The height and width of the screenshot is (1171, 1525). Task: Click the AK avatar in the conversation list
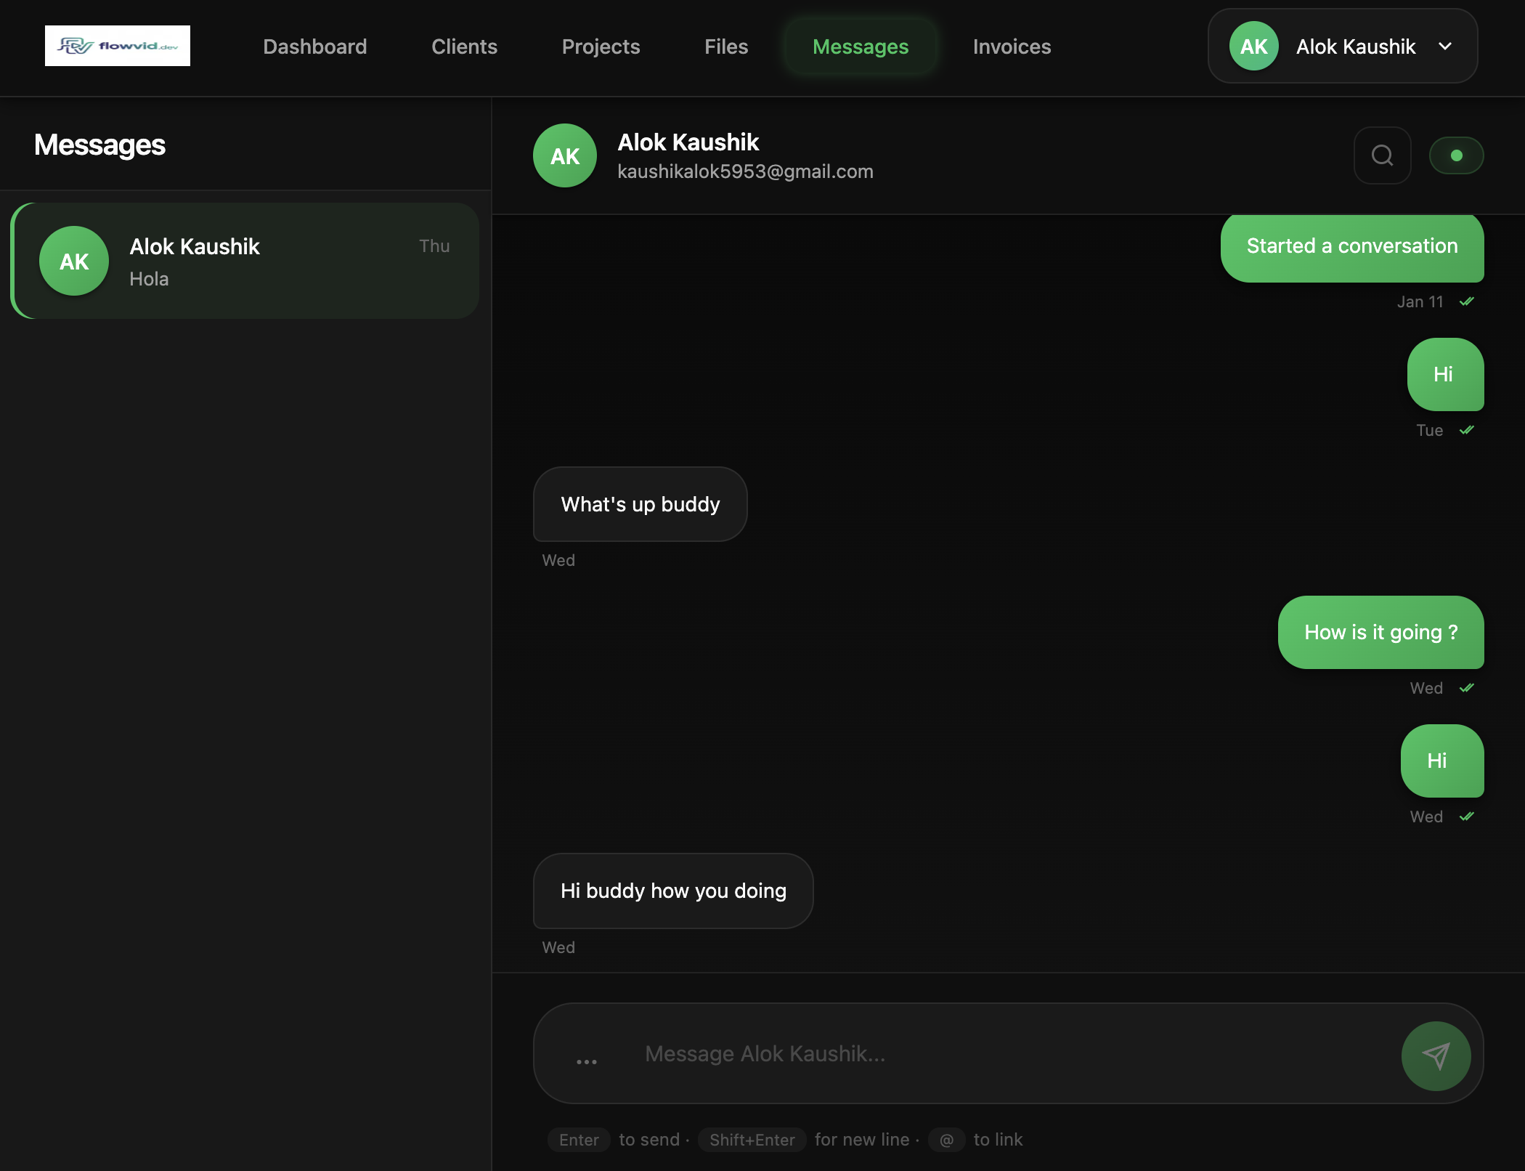click(x=73, y=261)
